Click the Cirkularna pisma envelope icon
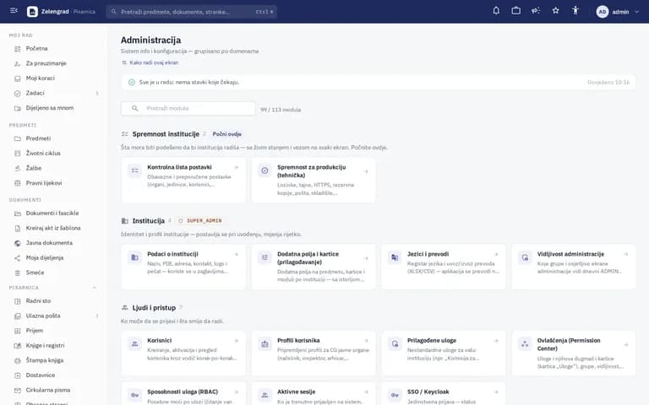 18,391
